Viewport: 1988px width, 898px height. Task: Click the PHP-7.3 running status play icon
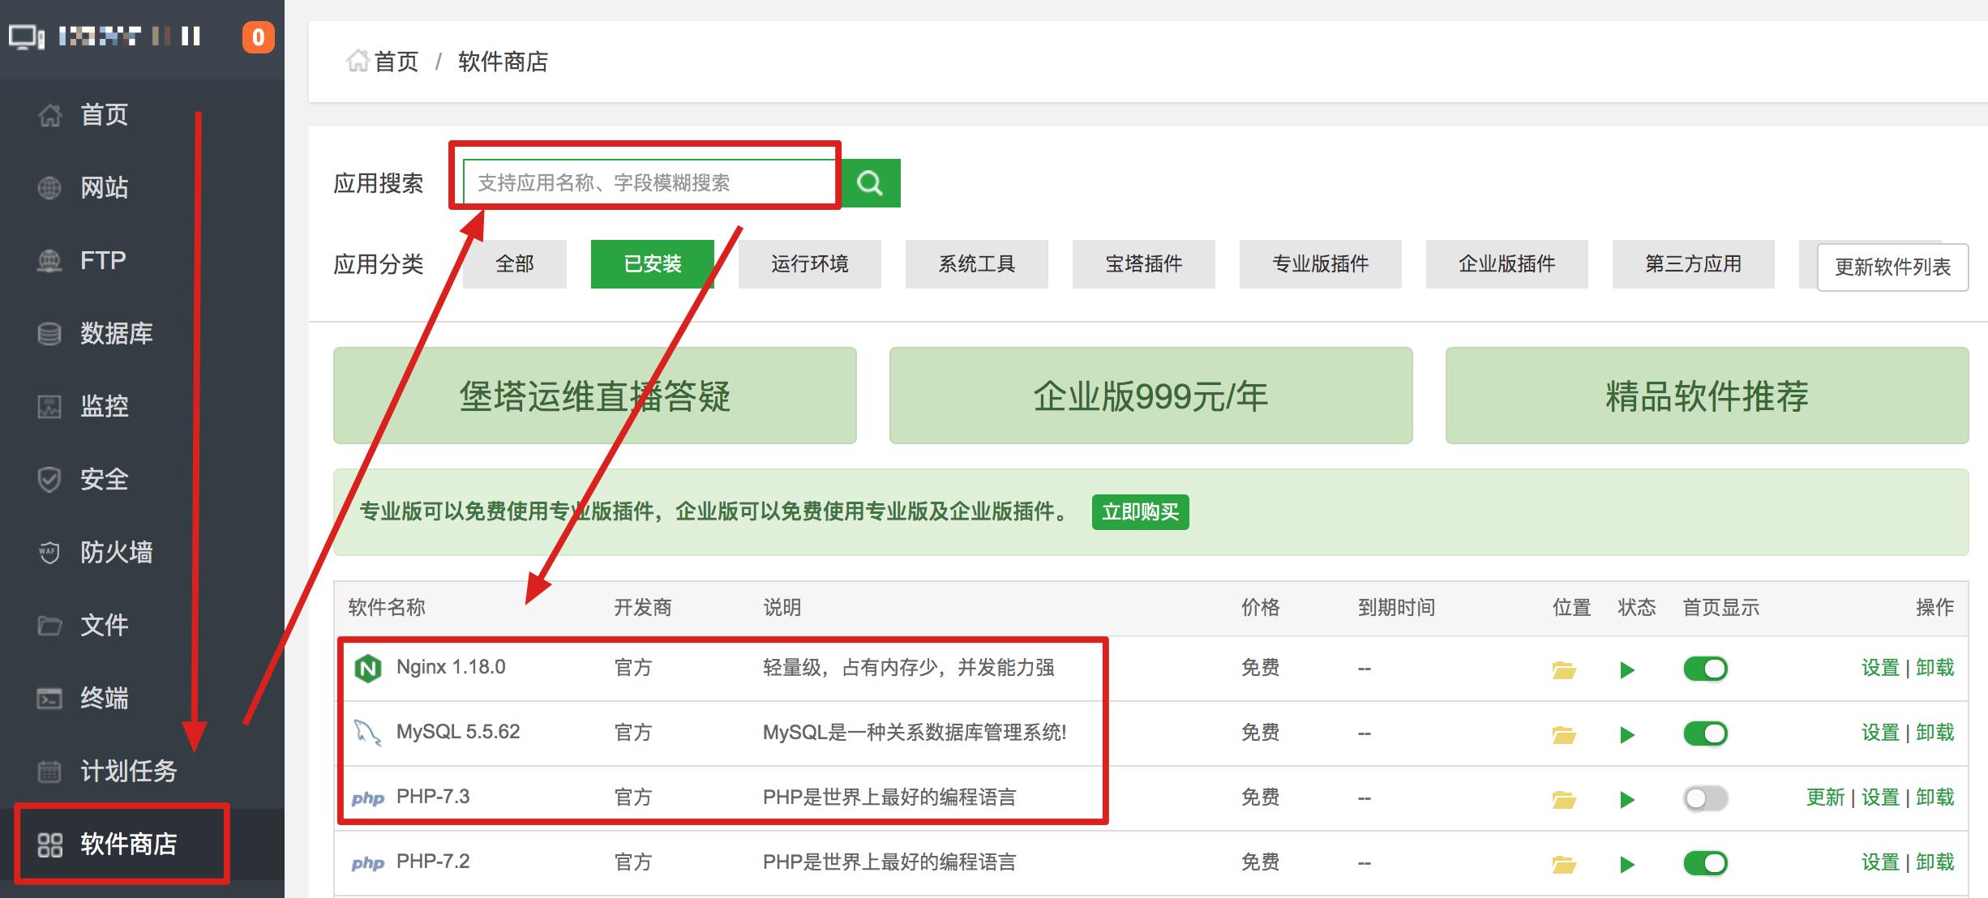1626,799
